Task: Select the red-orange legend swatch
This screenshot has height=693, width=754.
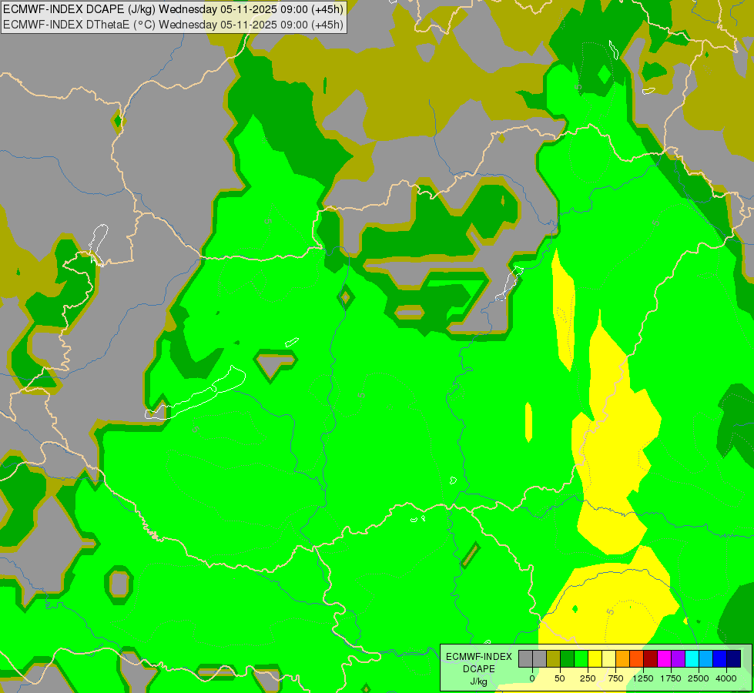Action: point(637,658)
